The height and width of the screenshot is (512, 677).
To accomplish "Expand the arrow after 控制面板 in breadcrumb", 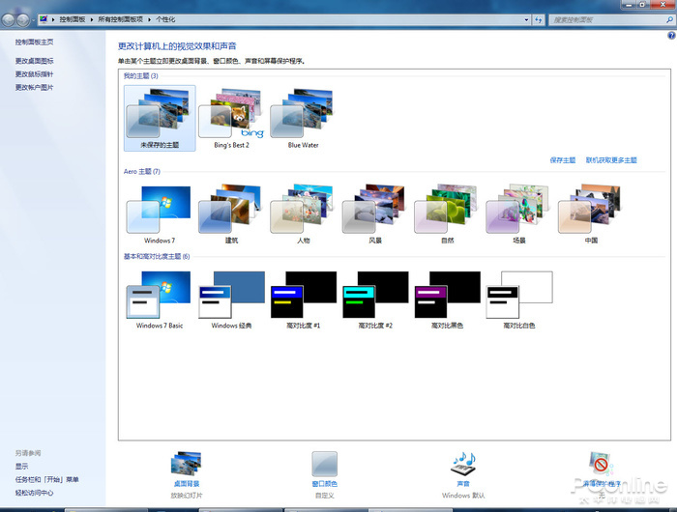I will pyautogui.click(x=92, y=19).
